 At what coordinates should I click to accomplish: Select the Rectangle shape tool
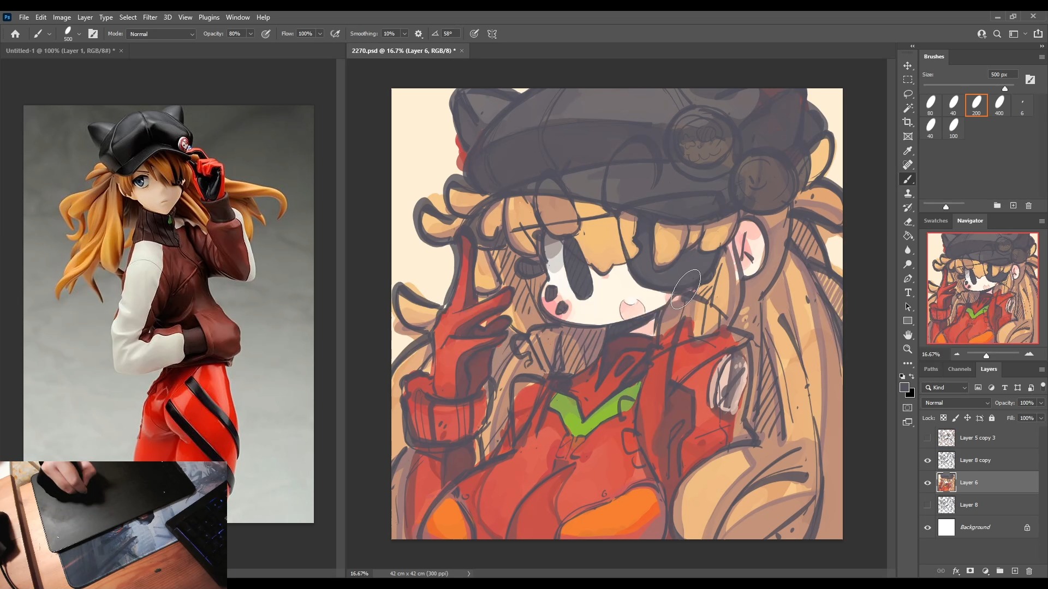(x=908, y=321)
